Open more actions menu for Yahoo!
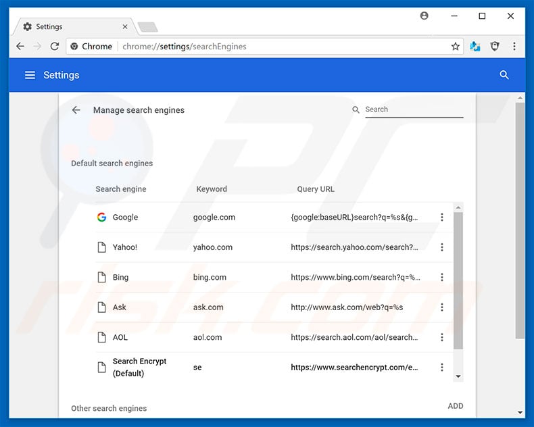The image size is (534, 427). (x=441, y=247)
